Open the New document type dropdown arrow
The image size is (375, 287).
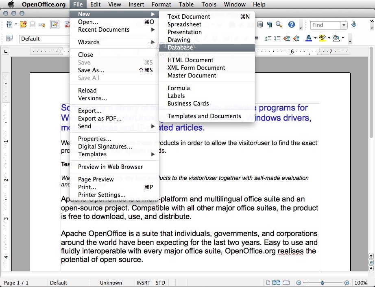[x=16, y=24]
